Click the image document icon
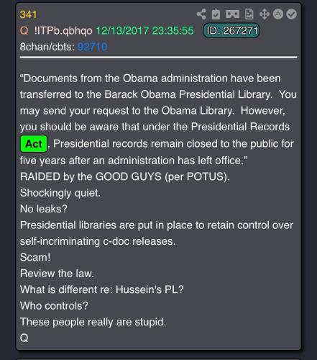 click(x=249, y=14)
